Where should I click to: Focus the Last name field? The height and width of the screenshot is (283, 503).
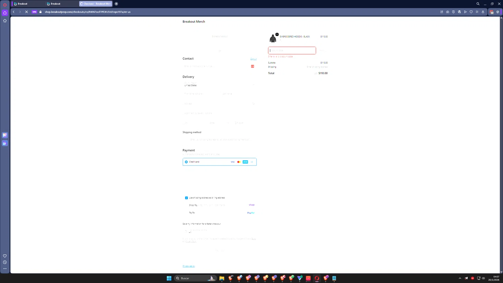[x=239, y=94]
